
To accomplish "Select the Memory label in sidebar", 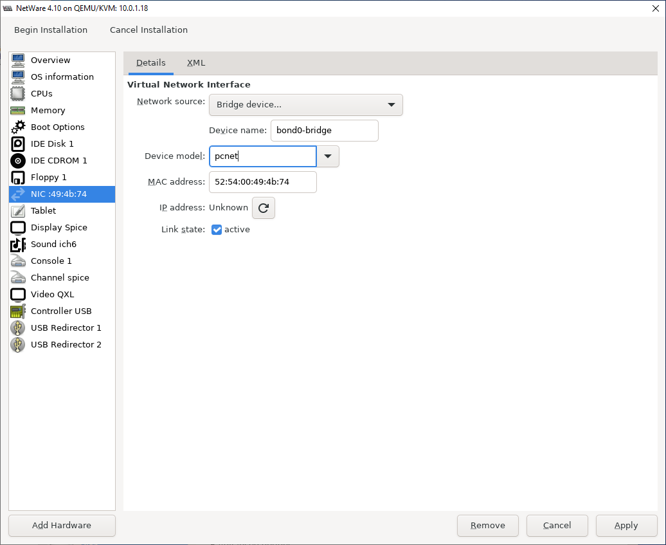I will (48, 110).
